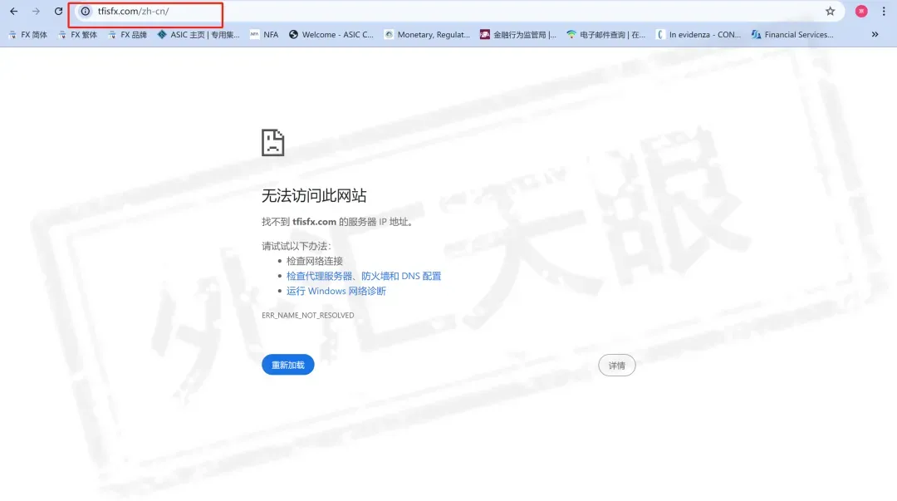
Task: Open the Welcome - ASIC C... bookmark
Action: click(331, 34)
